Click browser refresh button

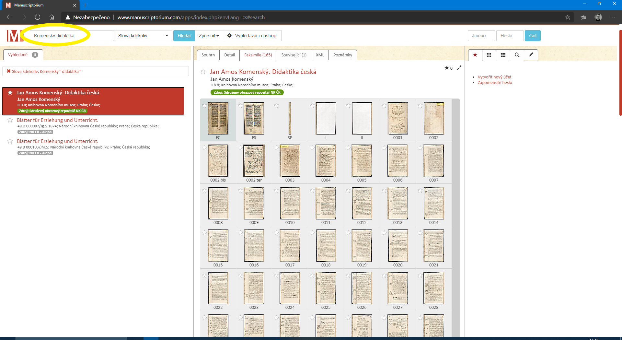point(38,18)
